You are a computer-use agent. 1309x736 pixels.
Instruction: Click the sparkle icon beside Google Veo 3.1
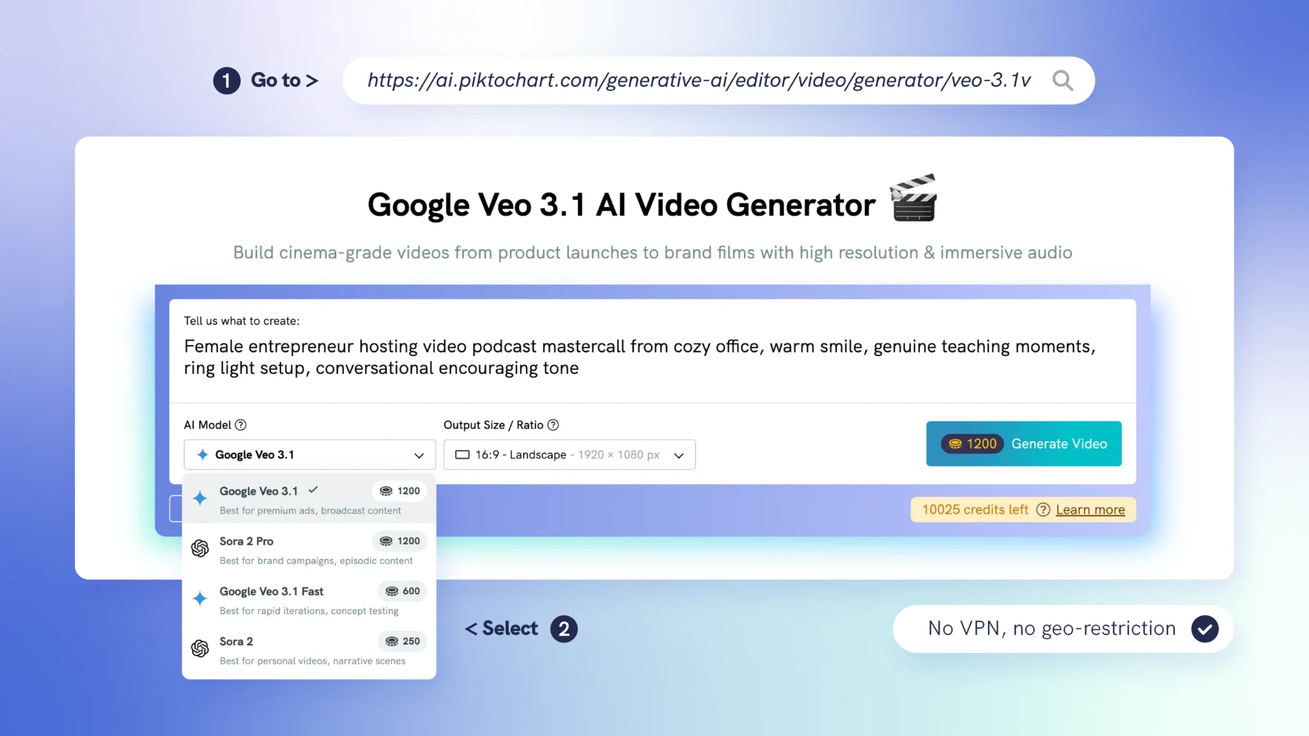click(201, 454)
